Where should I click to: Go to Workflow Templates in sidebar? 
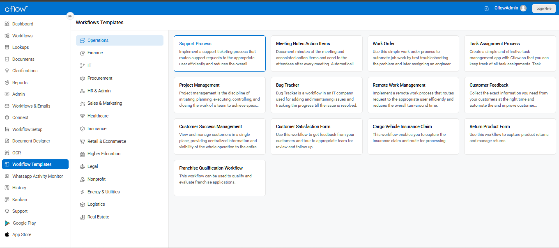tap(35, 164)
